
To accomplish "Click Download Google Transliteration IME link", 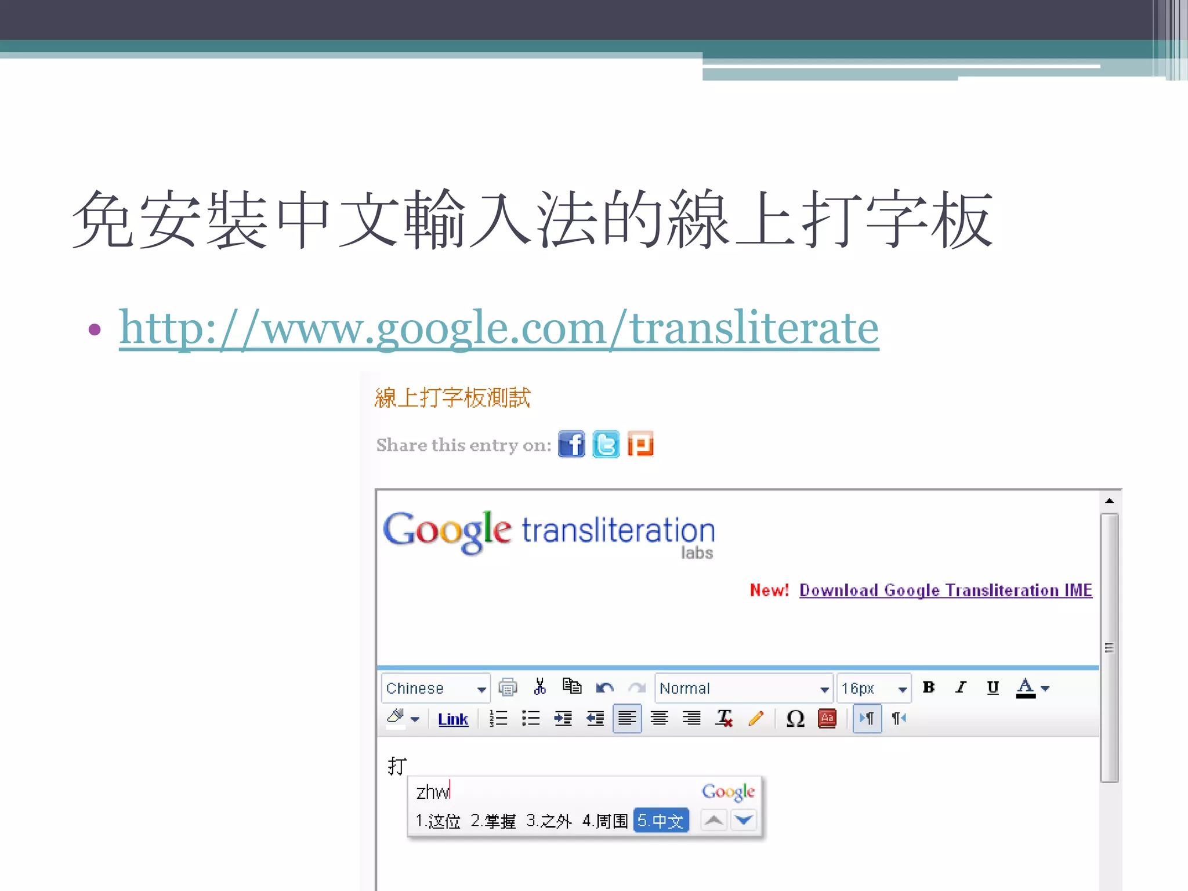I will pyautogui.click(x=946, y=590).
